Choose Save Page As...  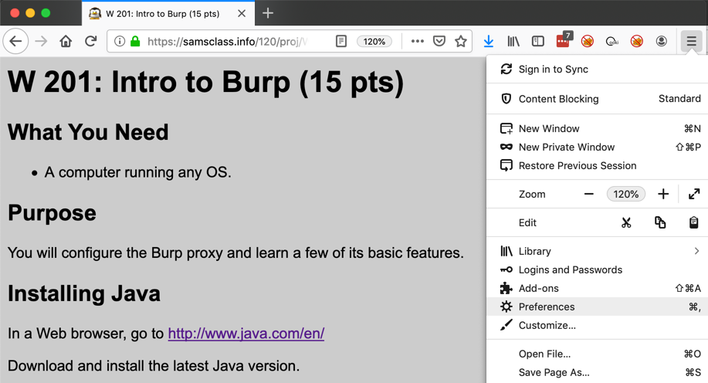(597, 372)
